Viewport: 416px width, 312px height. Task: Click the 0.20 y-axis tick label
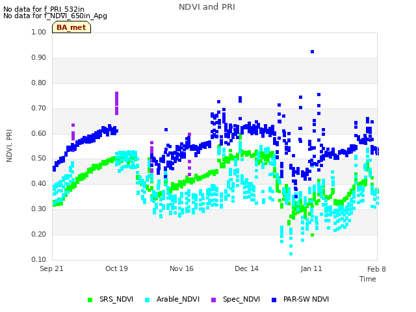click(39, 234)
